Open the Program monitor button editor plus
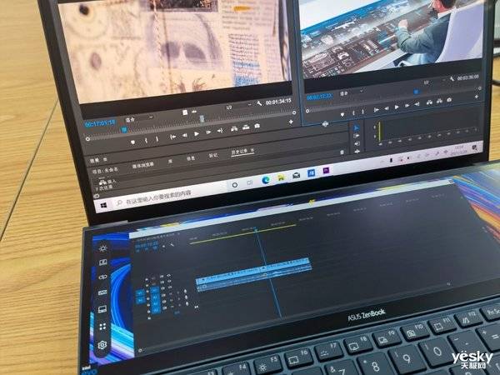 point(477,97)
